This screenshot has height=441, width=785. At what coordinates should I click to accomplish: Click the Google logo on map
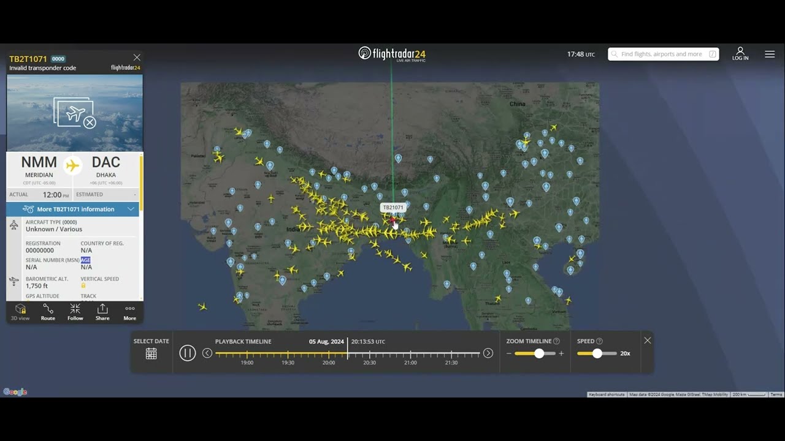(x=15, y=392)
